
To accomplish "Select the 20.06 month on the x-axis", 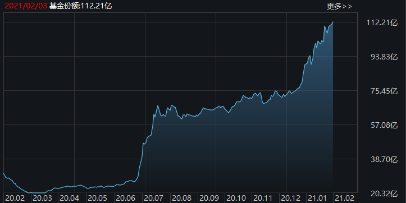I will coord(125,199).
